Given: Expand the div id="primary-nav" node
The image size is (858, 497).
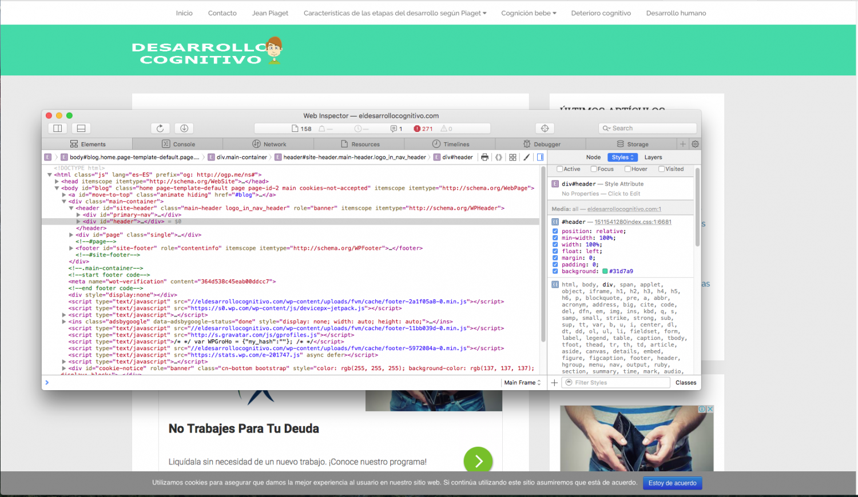Looking at the screenshot, I should pyautogui.click(x=78, y=215).
